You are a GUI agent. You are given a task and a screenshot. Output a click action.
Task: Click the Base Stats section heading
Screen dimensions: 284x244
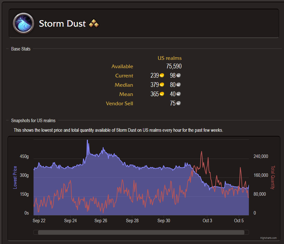(x=21, y=49)
